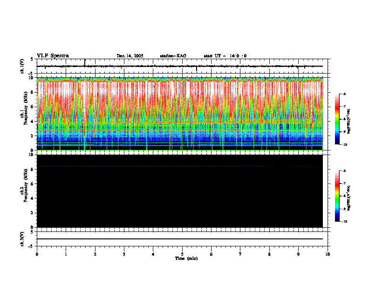Click the Dec. 14, 2025 date label
Image resolution: width=369 pixels, height=285 pixels.
tap(130, 56)
